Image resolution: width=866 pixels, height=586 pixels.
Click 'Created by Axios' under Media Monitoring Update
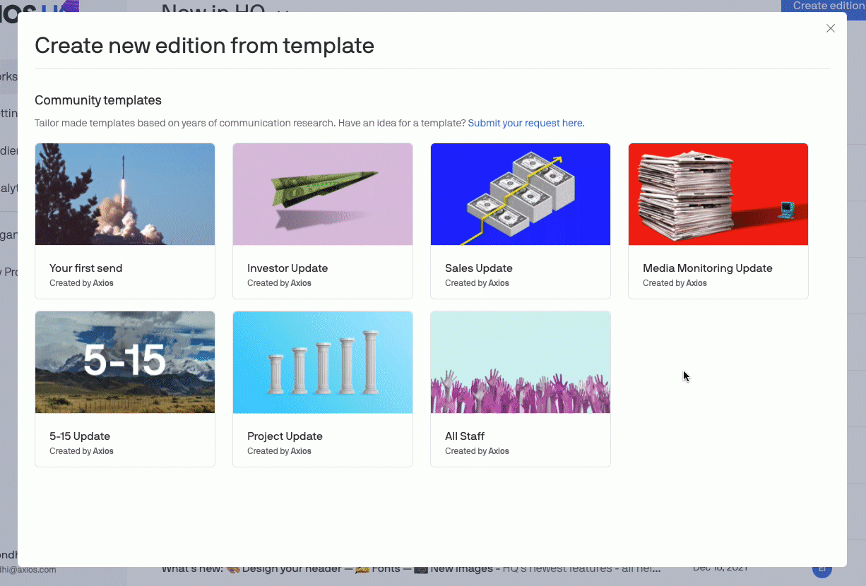click(x=675, y=283)
